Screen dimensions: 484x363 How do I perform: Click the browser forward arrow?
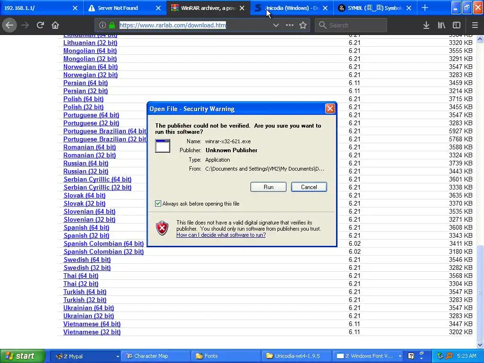coord(25,25)
